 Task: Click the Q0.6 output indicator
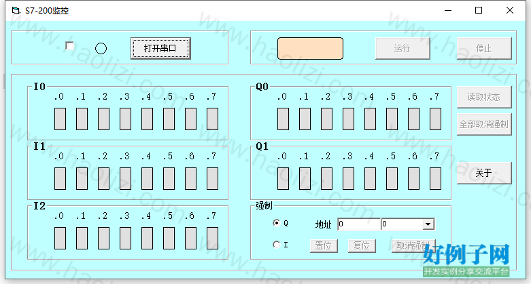click(x=413, y=119)
